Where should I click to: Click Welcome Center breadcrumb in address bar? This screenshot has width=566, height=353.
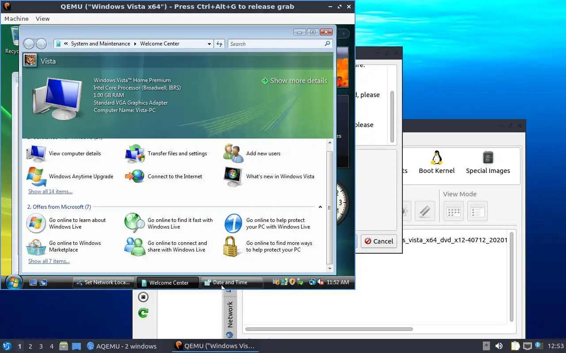click(x=160, y=44)
